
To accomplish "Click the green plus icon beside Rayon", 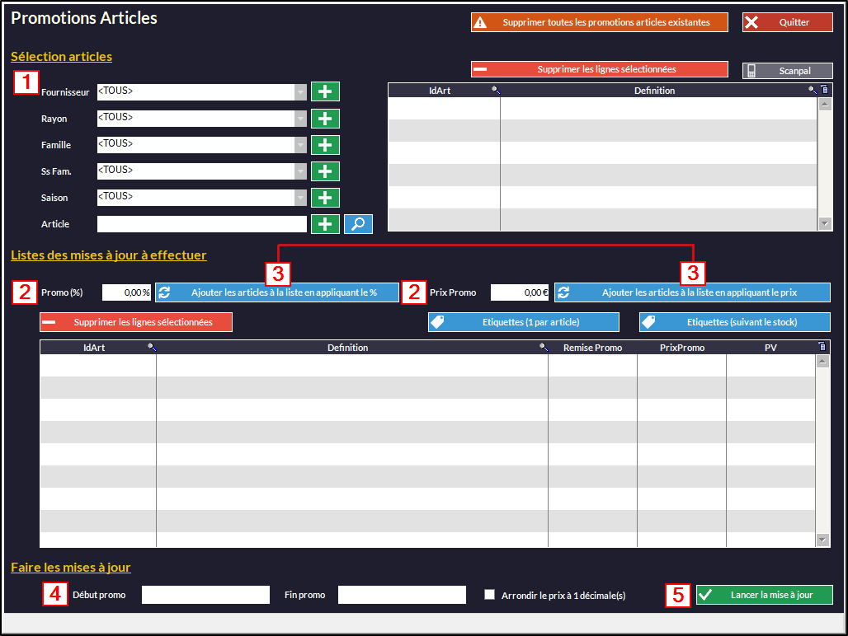I will tap(325, 118).
